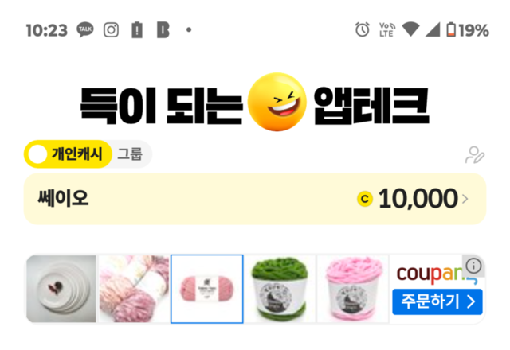
Task: Expand cash details via the 10,000 chevron
Action: (x=465, y=199)
